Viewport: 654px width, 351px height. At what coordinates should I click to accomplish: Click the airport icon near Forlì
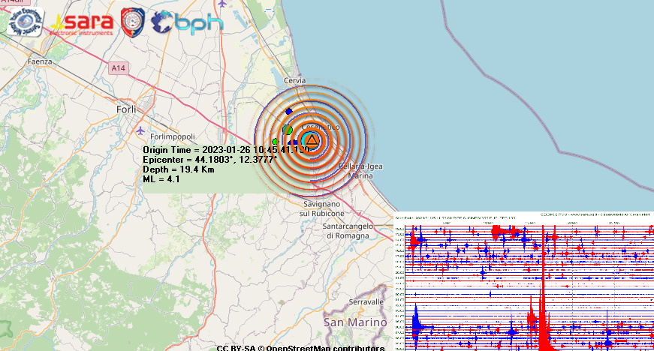click(x=140, y=130)
